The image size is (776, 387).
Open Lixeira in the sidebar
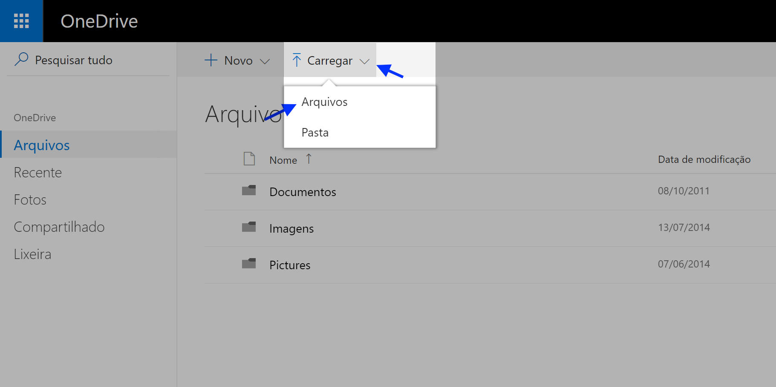point(88,254)
